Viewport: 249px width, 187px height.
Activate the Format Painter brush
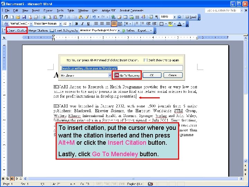click(87, 17)
